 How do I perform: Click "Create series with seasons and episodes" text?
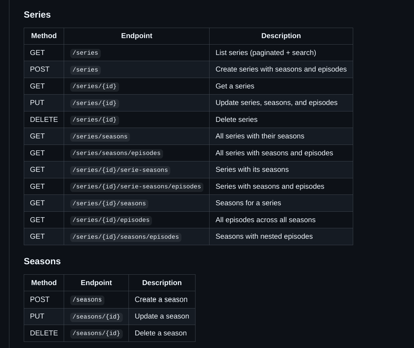click(x=281, y=69)
